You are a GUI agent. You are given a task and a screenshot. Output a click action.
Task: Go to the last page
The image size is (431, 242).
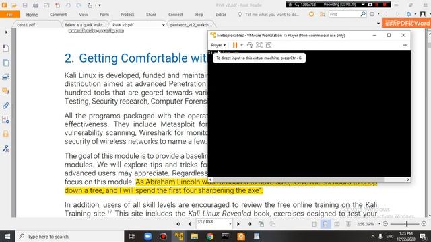[249, 224]
